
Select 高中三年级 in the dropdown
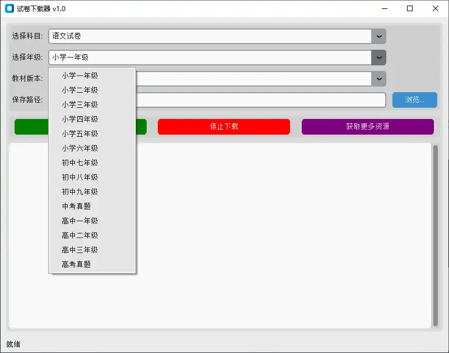point(78,250)
